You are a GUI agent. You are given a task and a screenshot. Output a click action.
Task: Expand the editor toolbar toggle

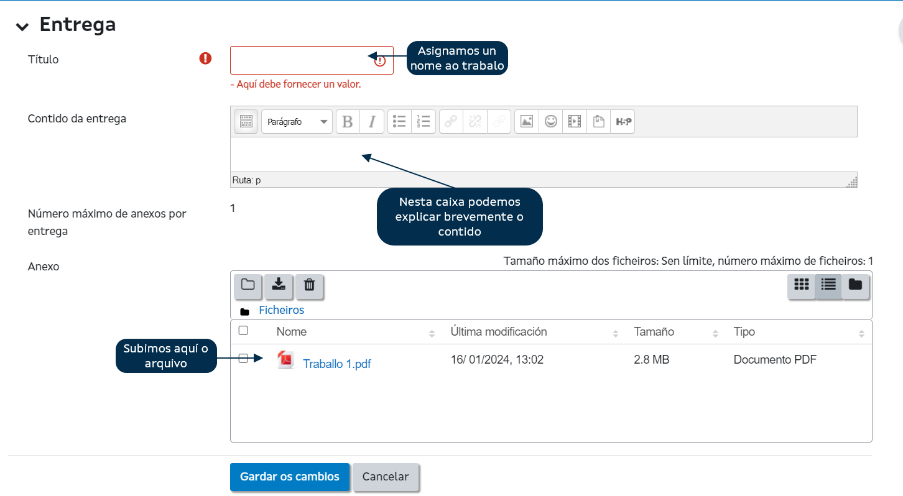pos(246,122)
